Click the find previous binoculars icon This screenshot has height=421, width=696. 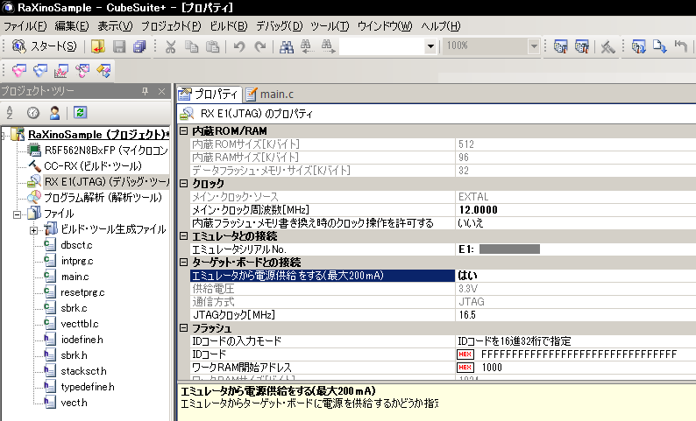(306, 46)
